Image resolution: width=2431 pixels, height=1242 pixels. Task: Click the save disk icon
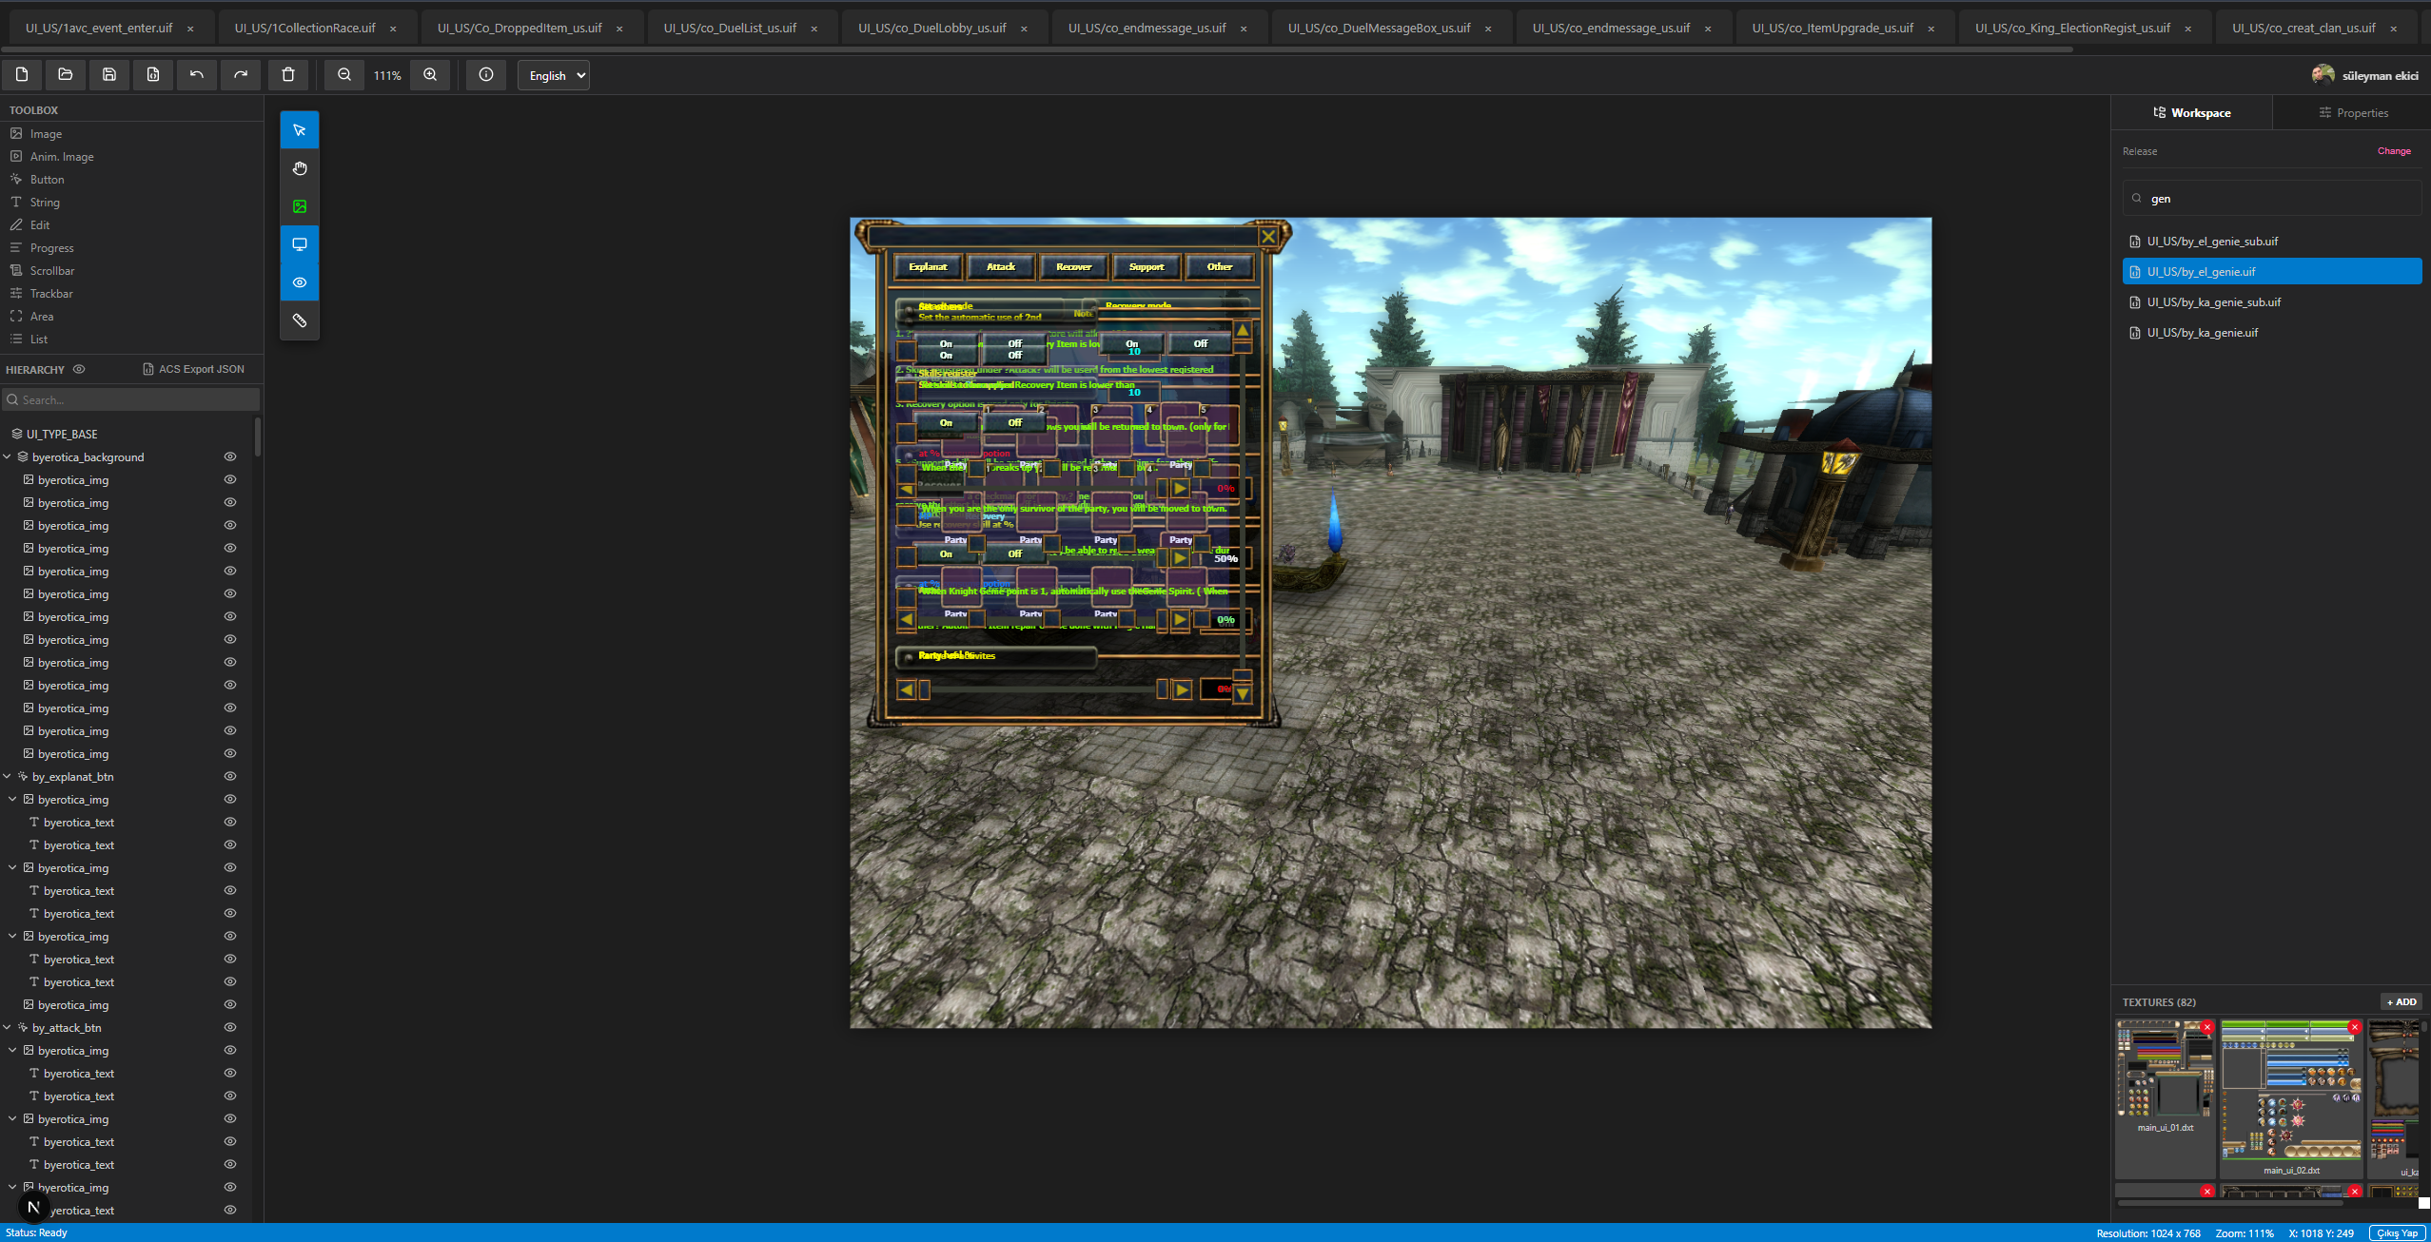tap(109, 74)
